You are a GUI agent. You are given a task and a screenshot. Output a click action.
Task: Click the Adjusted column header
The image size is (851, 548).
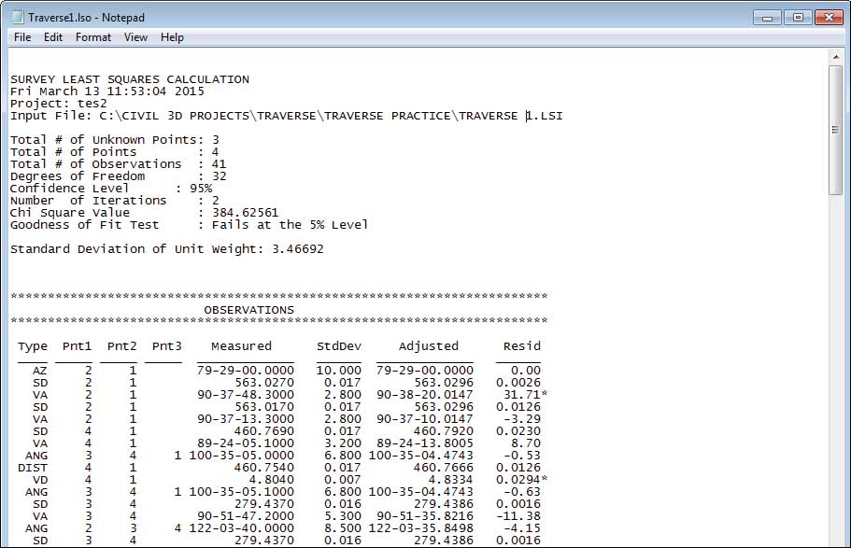(429, 346)
